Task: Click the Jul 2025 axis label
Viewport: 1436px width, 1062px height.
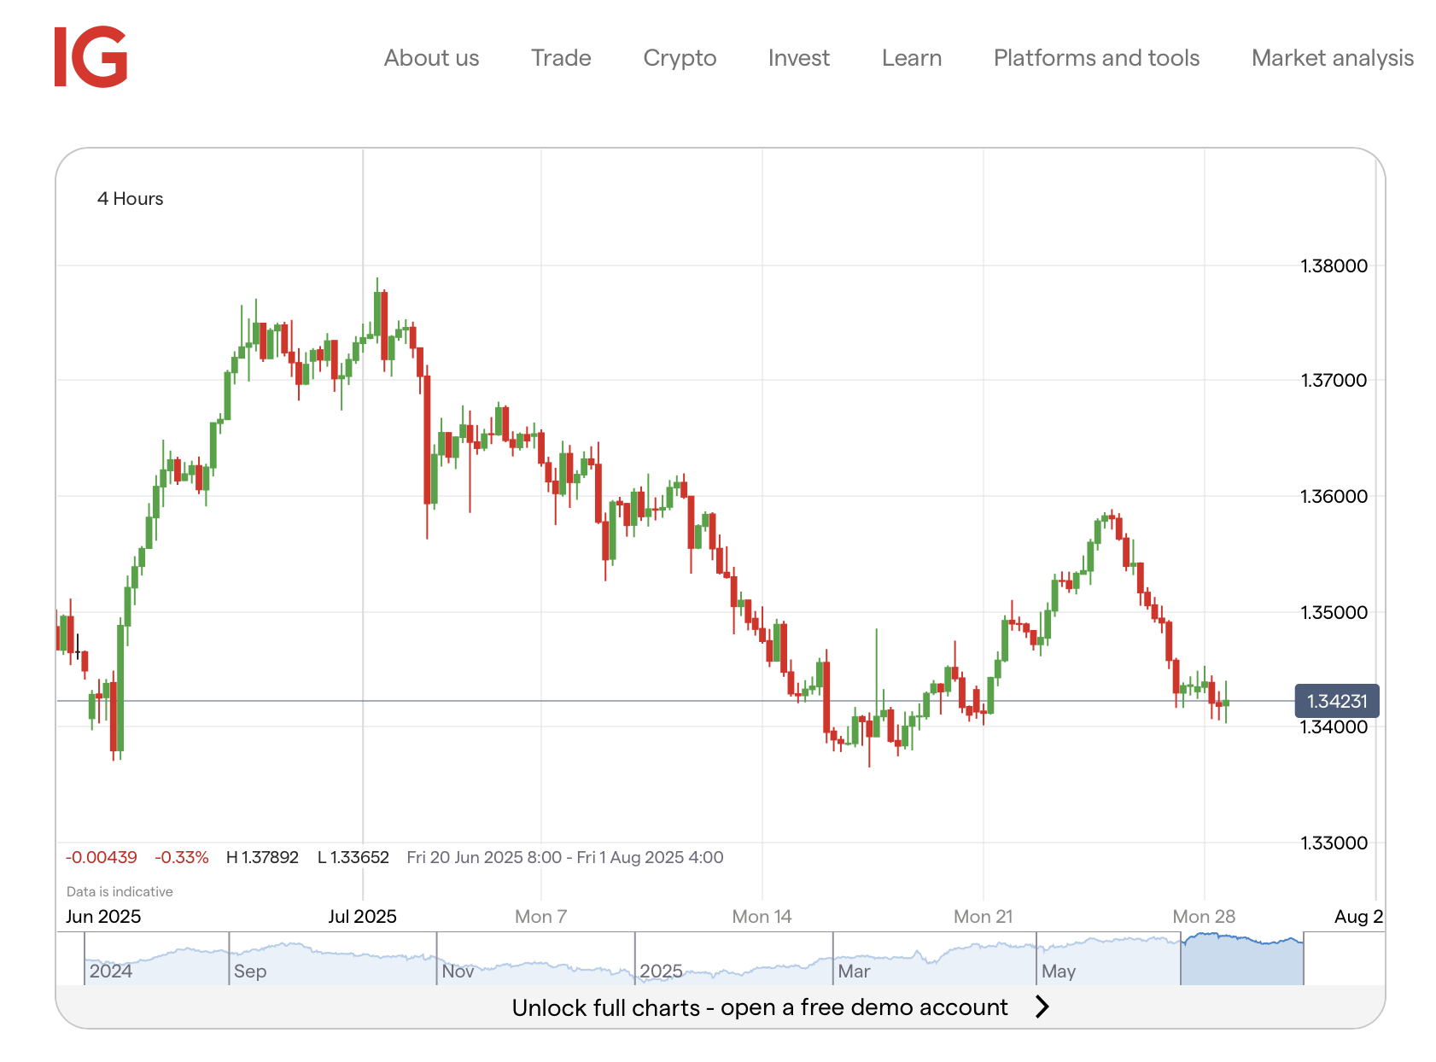Action: pyautogui.click(x=362, y=917)
